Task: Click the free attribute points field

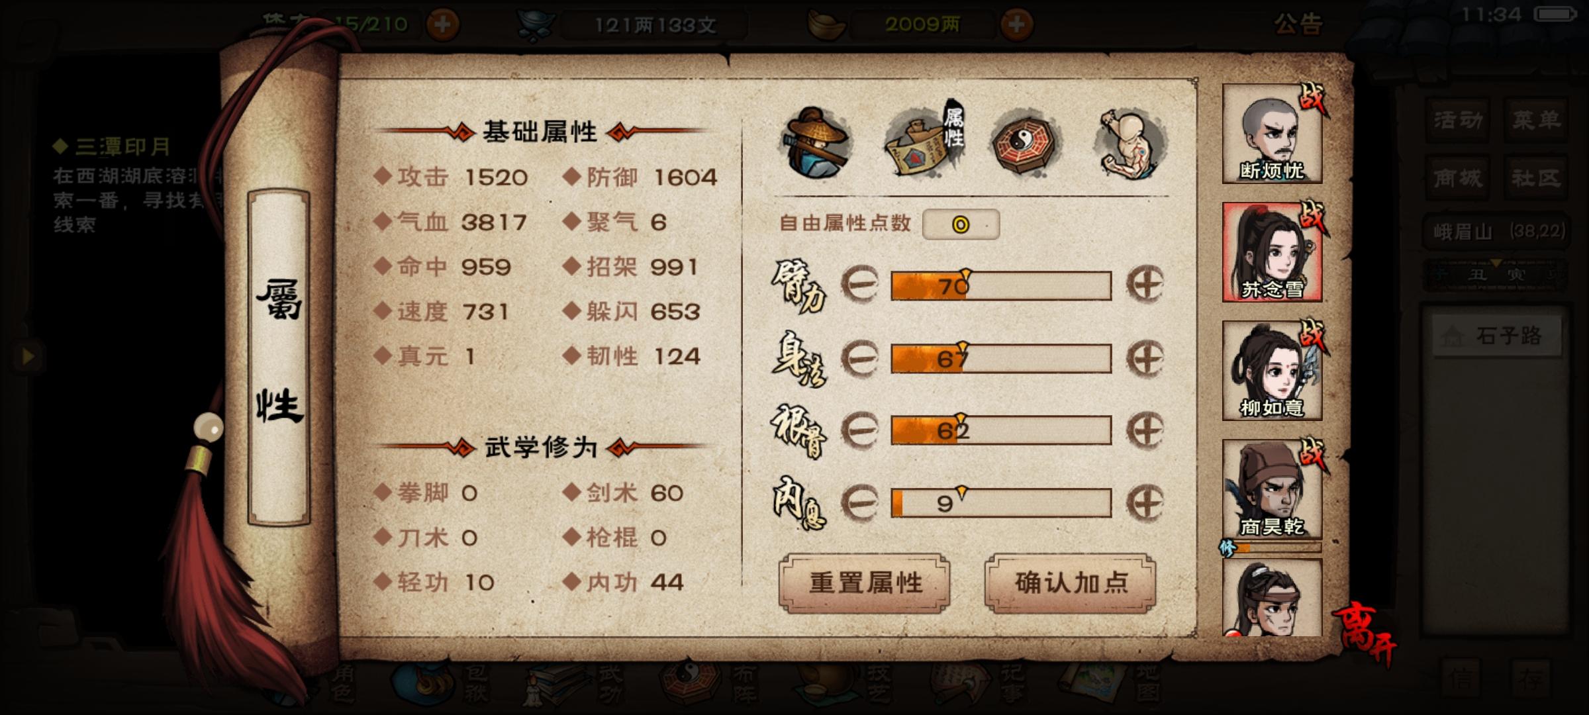Action: click(961, 224)
